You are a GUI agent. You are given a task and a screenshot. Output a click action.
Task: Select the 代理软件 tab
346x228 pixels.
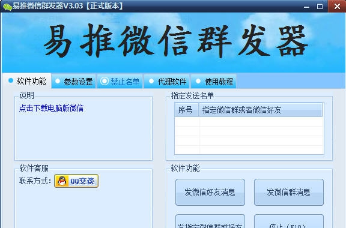click(x=168, y=82)
